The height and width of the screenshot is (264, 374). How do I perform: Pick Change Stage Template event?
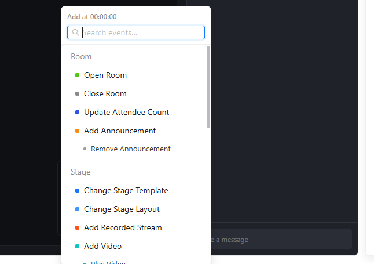(134, 190)
